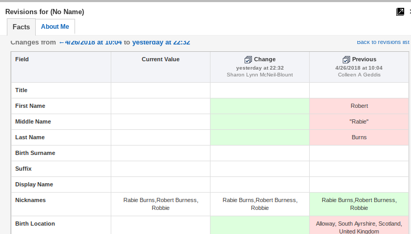Select previous Last Name value Burns
411x234 pixels.
pos(359,137)
